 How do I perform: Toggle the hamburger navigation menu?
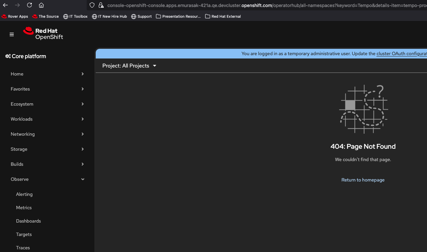(x=12, y=34)
